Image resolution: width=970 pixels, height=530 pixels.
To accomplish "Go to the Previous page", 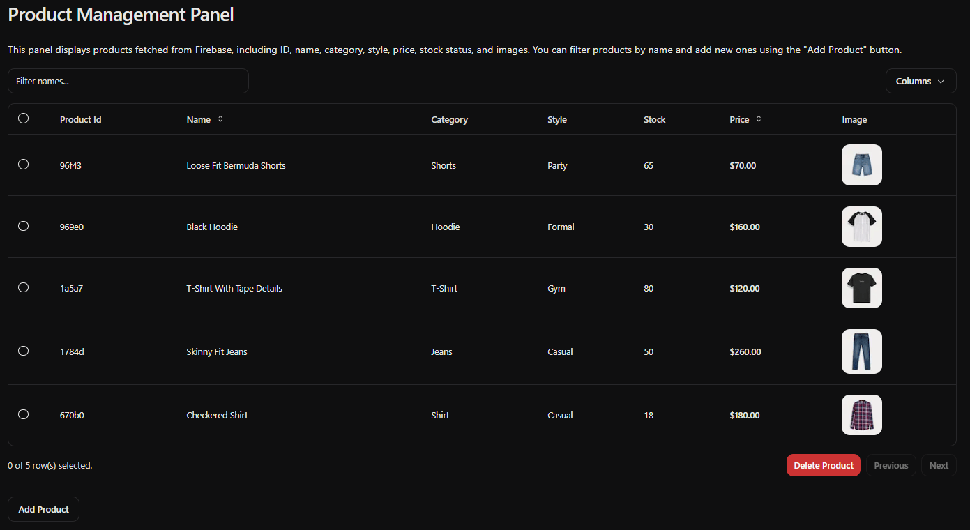I will click(x=891, y=465).
